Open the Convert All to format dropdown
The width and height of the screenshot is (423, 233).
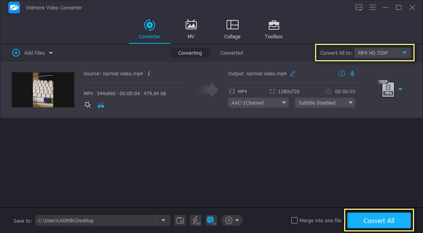tap(382, 53)
